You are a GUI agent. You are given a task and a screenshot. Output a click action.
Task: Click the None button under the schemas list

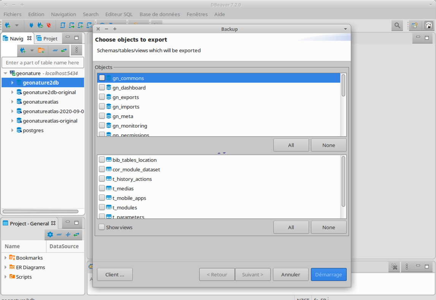329,145
